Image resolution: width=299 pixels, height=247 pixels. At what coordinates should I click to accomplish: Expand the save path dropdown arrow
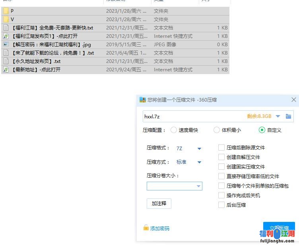[x=278, y=116]
